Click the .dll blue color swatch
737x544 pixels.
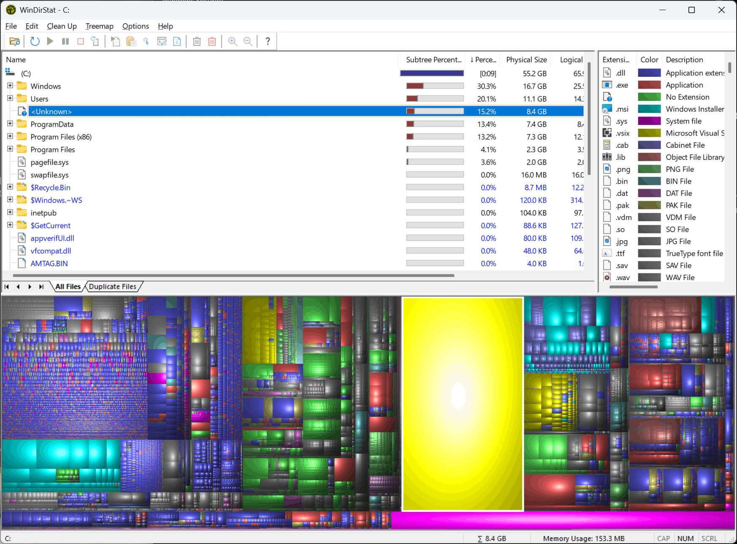pos(649,73)
